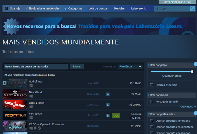Click the magnifying glass search icon
Viewport: 197px width, 134px height.
tap(192, 9)
